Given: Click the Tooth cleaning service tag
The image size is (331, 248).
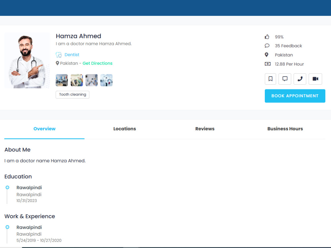Looking at the screenshot, I should (72, 95).
